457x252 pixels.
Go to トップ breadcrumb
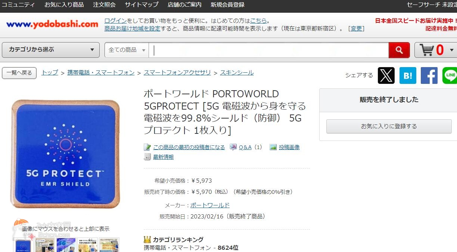50,73
